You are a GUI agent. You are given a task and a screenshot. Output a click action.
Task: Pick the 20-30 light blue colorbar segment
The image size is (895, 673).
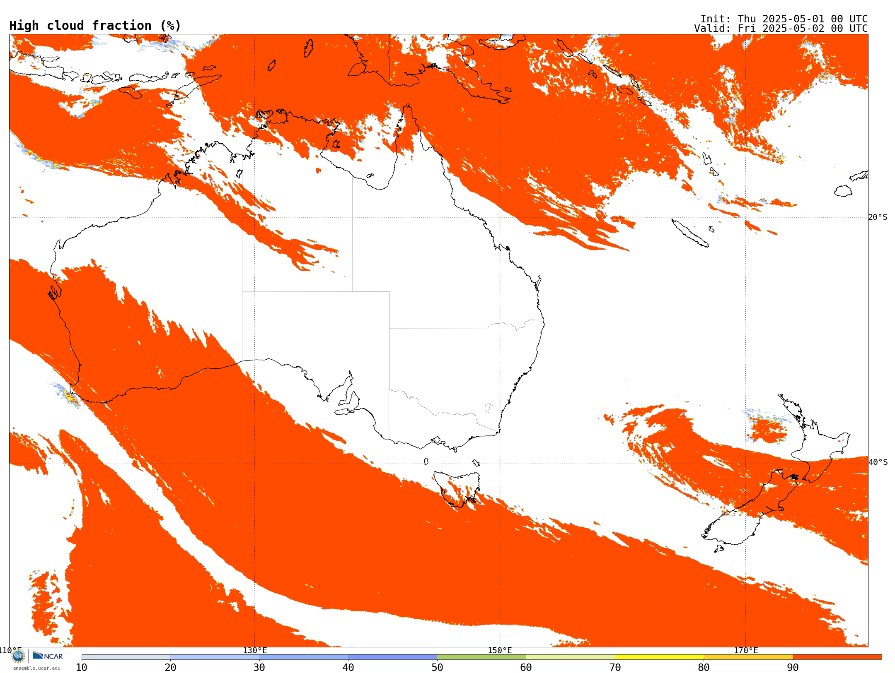point(215,657)
